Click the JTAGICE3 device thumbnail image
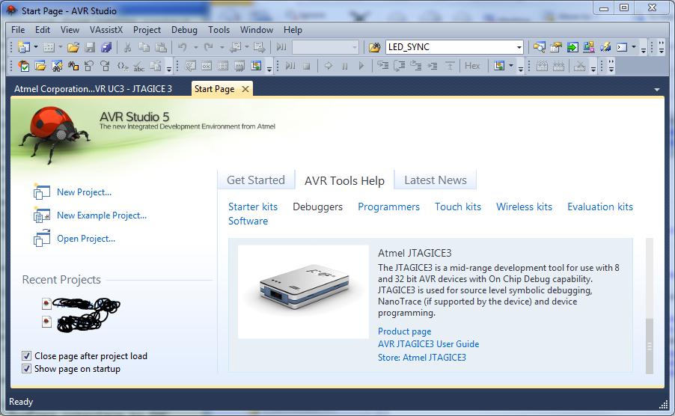 pos(304,292)
